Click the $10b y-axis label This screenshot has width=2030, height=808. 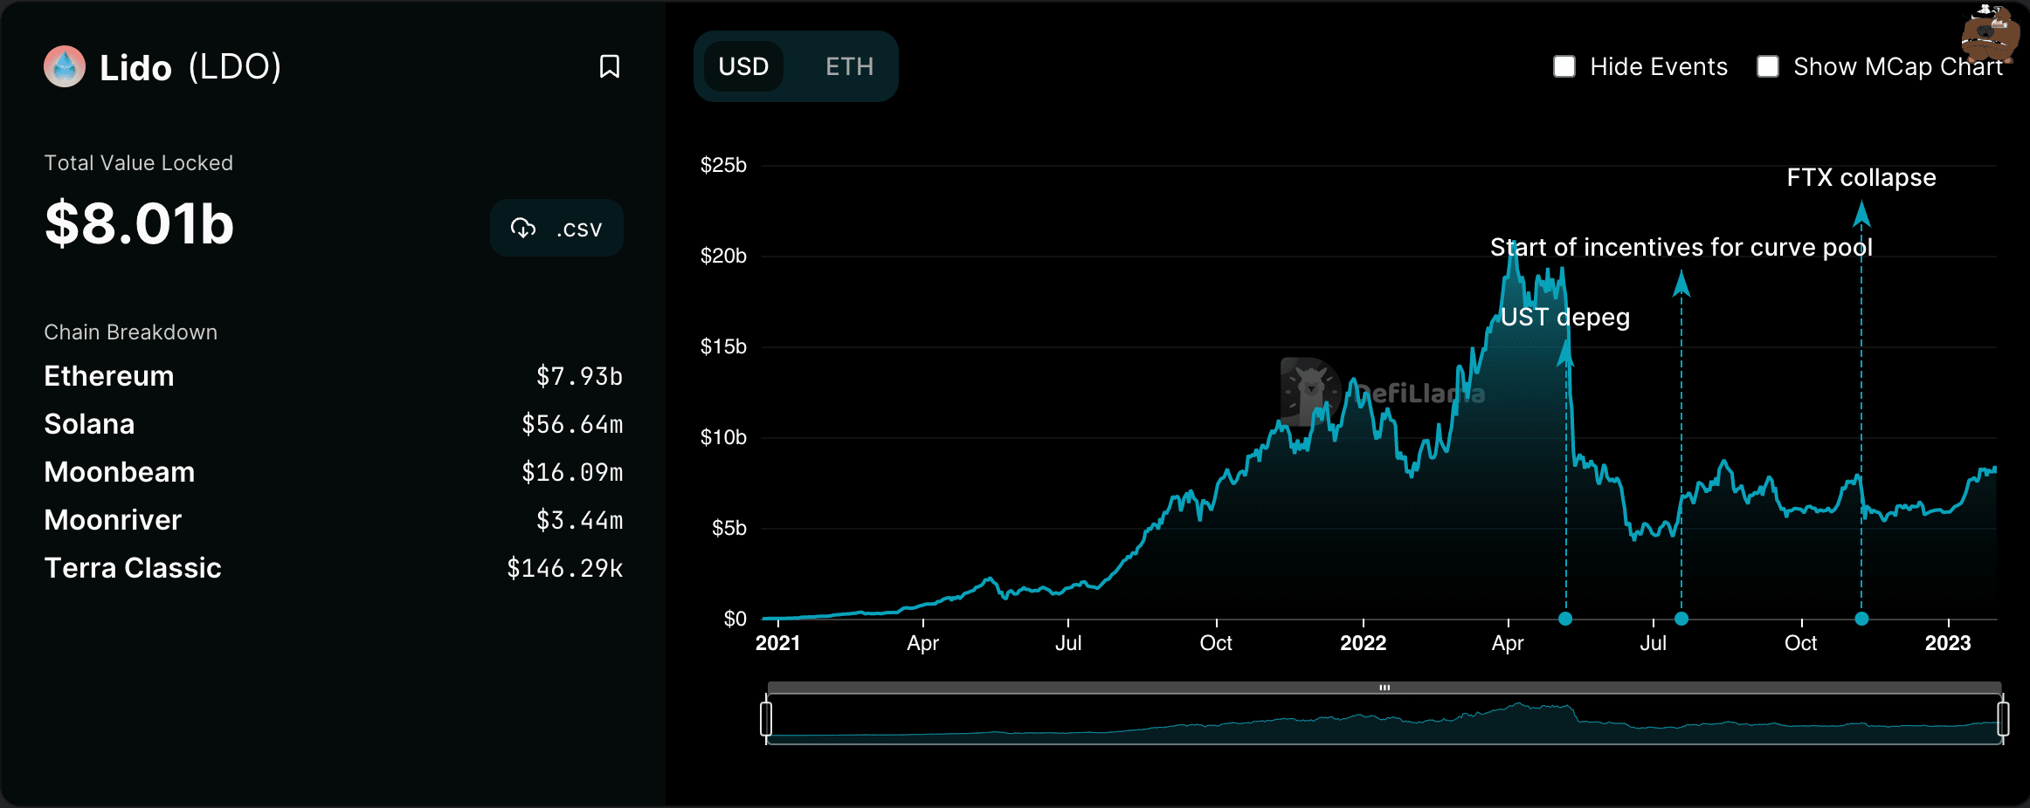(x=723, y=437)
